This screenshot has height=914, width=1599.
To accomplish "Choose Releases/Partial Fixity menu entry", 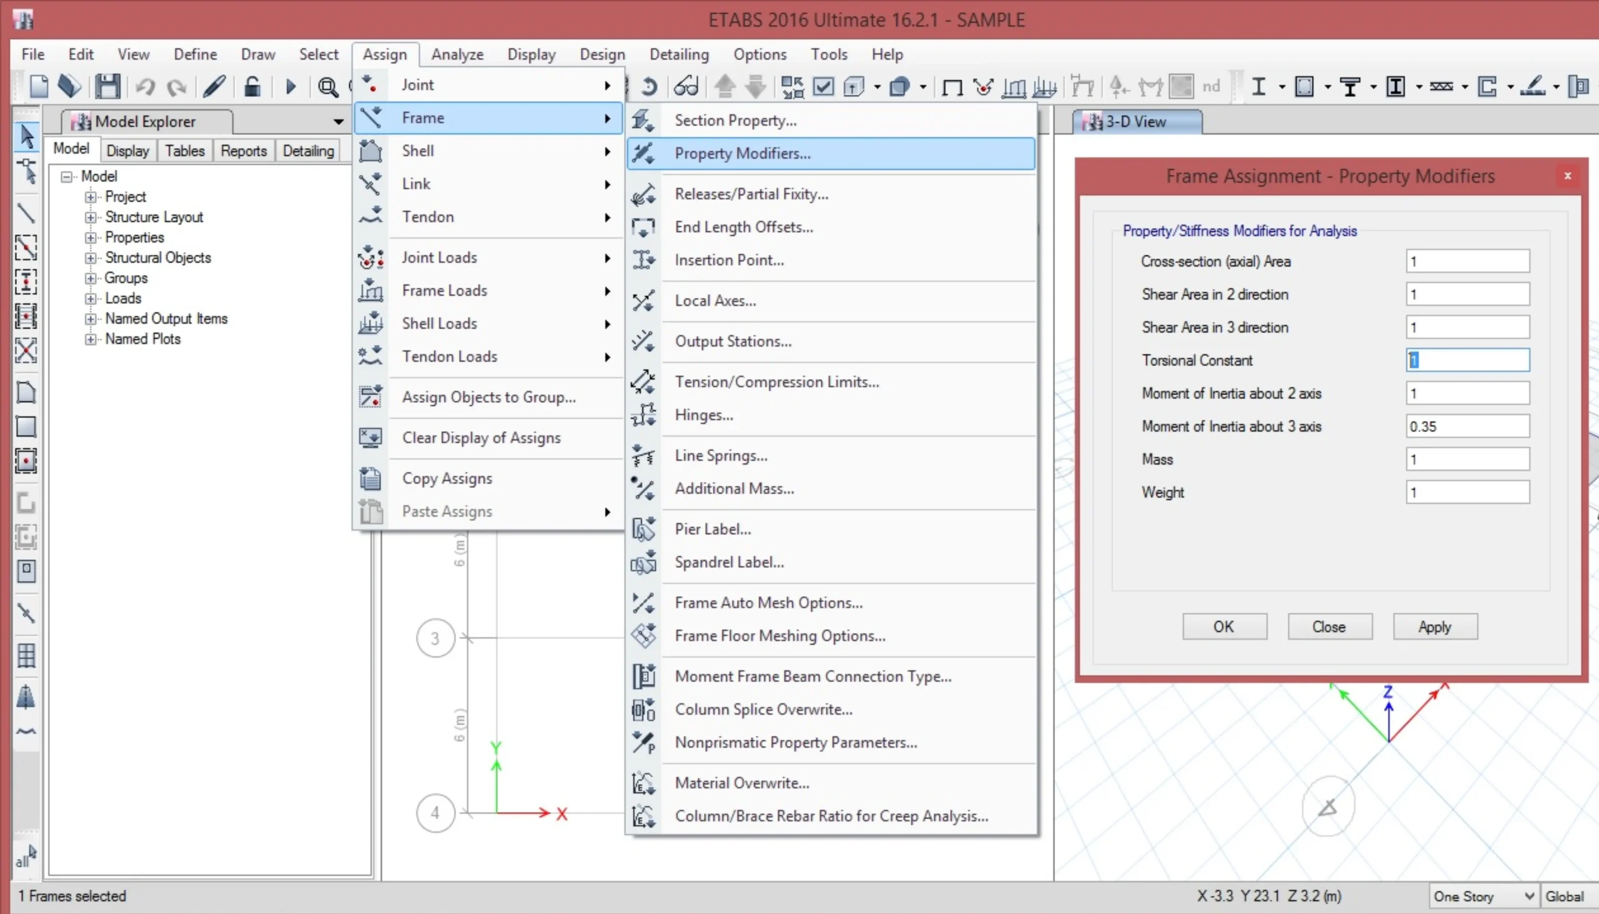I will click(751, 194).
